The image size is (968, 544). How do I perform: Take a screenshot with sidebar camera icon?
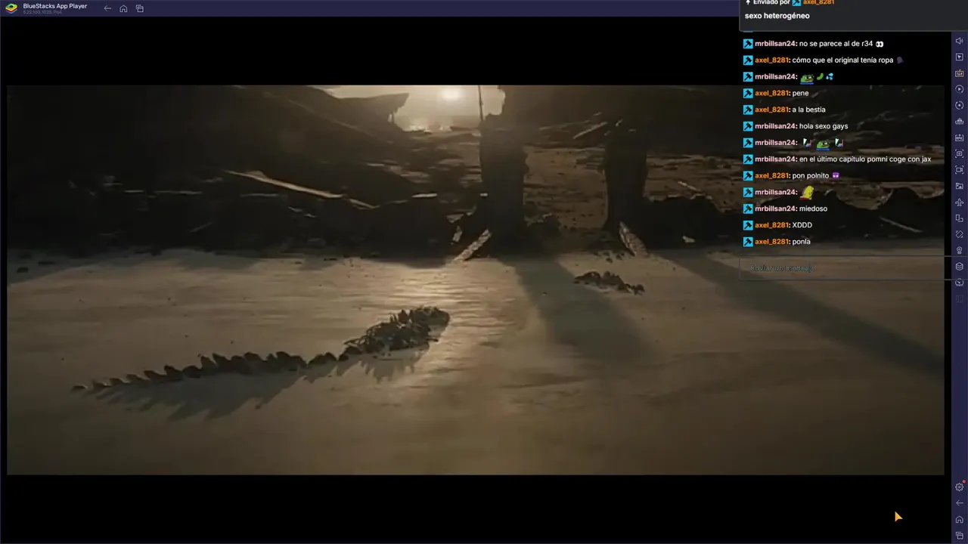coord(959,153)
